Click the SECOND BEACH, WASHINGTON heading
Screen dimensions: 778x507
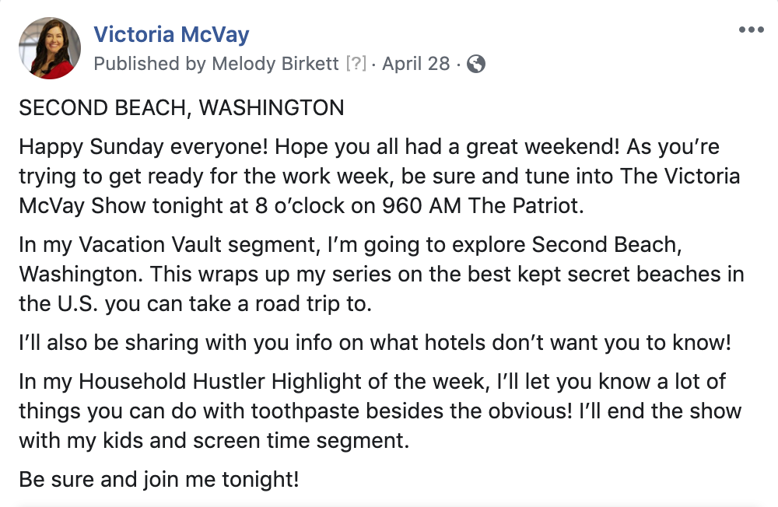[181, 108]
